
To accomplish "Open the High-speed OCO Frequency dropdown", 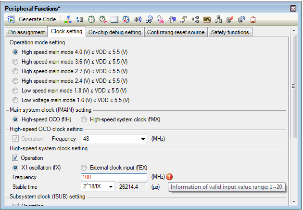I will coord(143,139).
